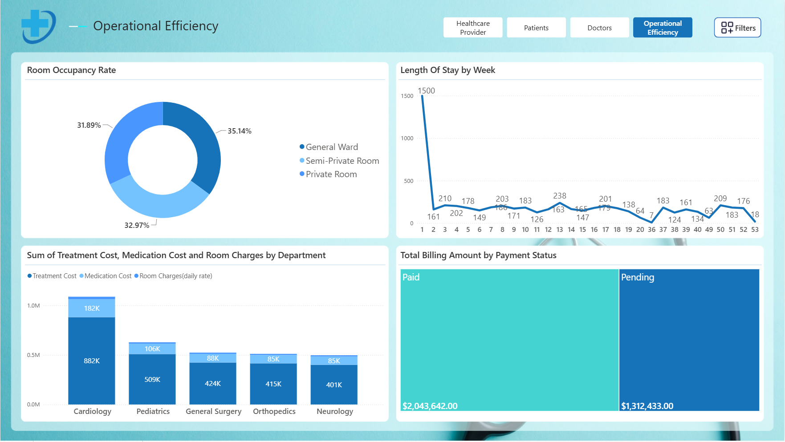This screenshot has width=785, height=442.
Task: Select the Pending treemap block
Action: point(689,340)
